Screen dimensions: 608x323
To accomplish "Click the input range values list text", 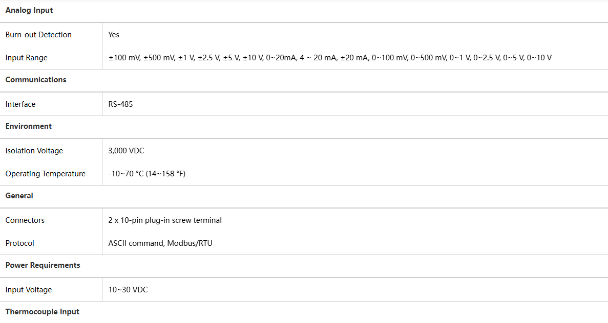I will (330, 58).
